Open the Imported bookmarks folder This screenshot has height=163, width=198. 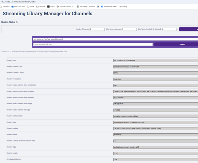5,6
